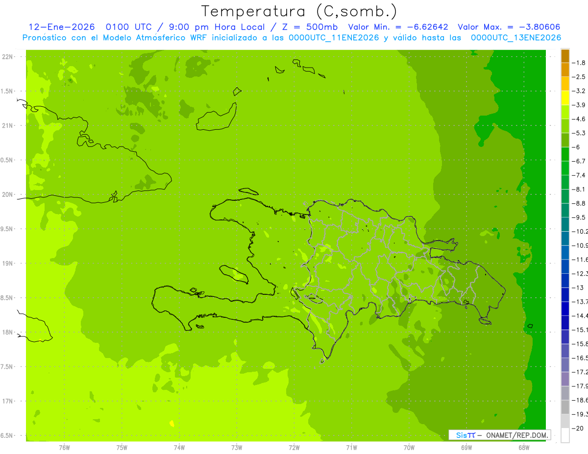Click the yellow swatch between -3.2 and -3.9
Viewport: 588px width, 454px height.
pyautogui.click(x=565, y=98)
